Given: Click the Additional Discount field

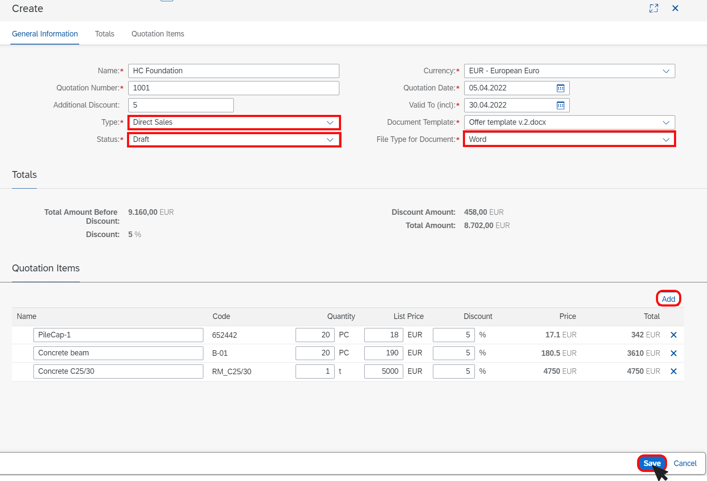Looking at the screenshot, I should coord(181,105).
